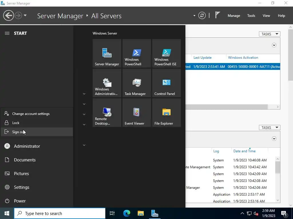The height and width of the screenshot is (219, 293).
Task: Open the dropdown arrow left of refresh icon
Action: click(194, 16)
